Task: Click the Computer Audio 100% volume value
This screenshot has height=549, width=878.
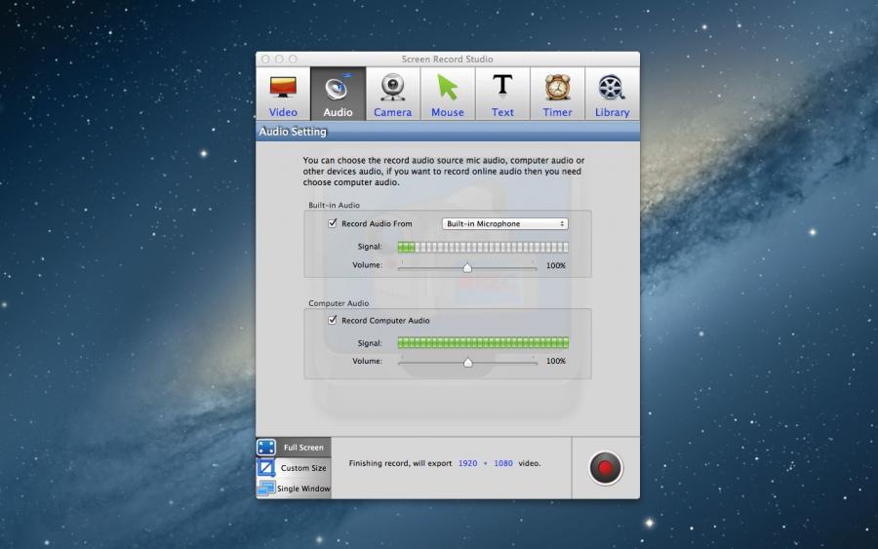Action: (556, 361)
